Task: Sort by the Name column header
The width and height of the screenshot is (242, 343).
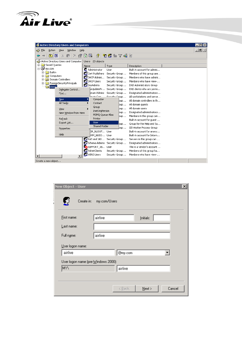Action: (94, 66)
